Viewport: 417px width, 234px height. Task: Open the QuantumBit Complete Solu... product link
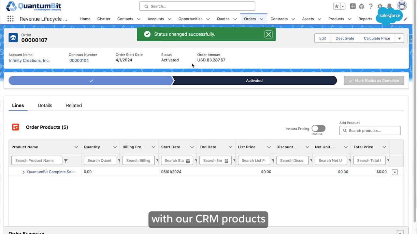[52, 172]
